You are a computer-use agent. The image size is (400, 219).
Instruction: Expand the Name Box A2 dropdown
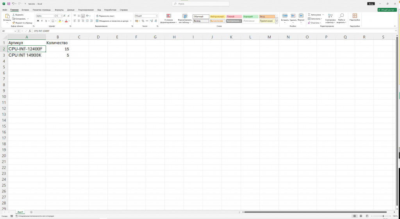tap(15, 31)
